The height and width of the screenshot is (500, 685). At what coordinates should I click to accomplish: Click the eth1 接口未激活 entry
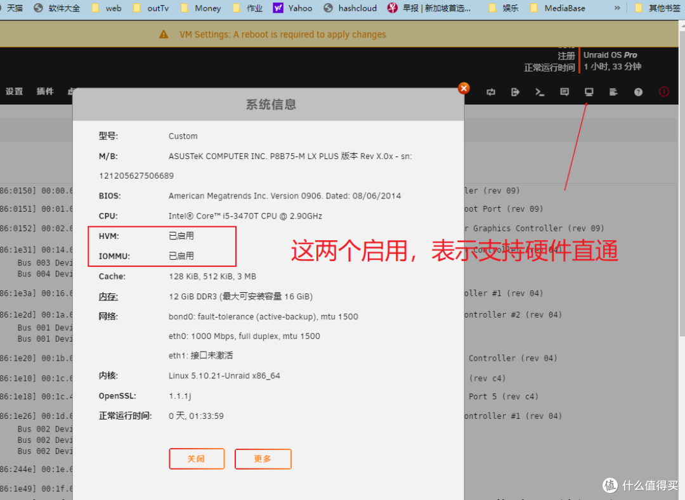[200, 356]
